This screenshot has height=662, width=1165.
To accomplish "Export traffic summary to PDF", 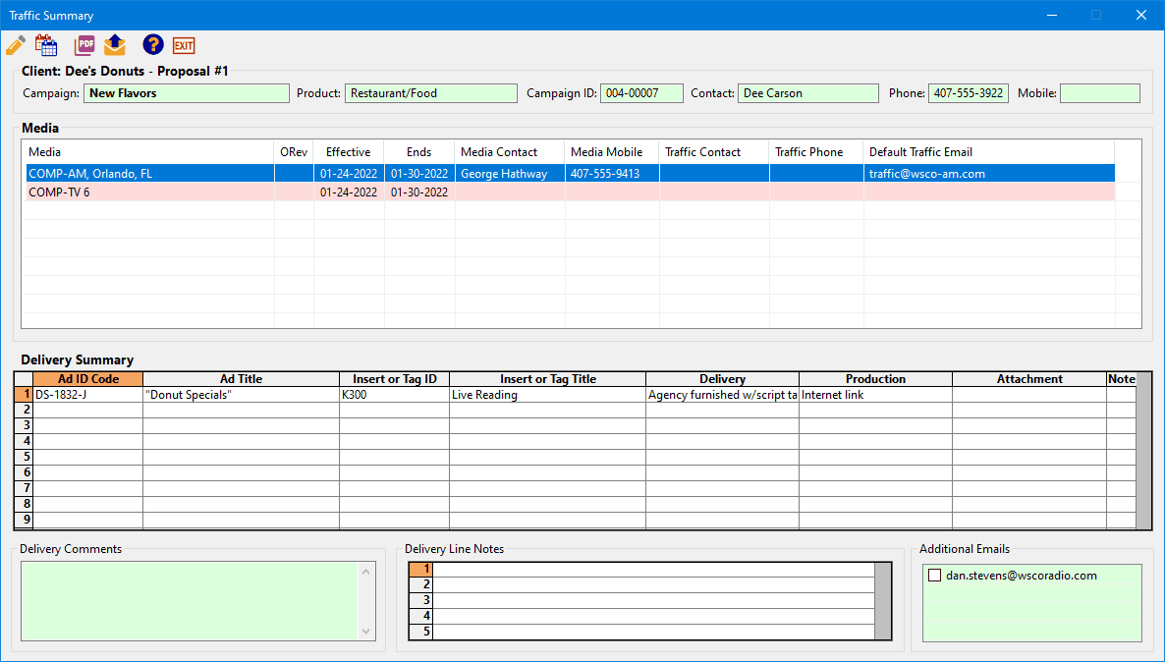I will coord(83,44).
